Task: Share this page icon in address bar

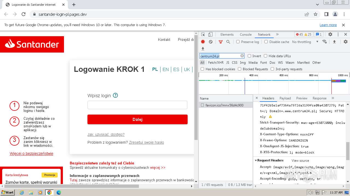Action: [x=307, y=14]
